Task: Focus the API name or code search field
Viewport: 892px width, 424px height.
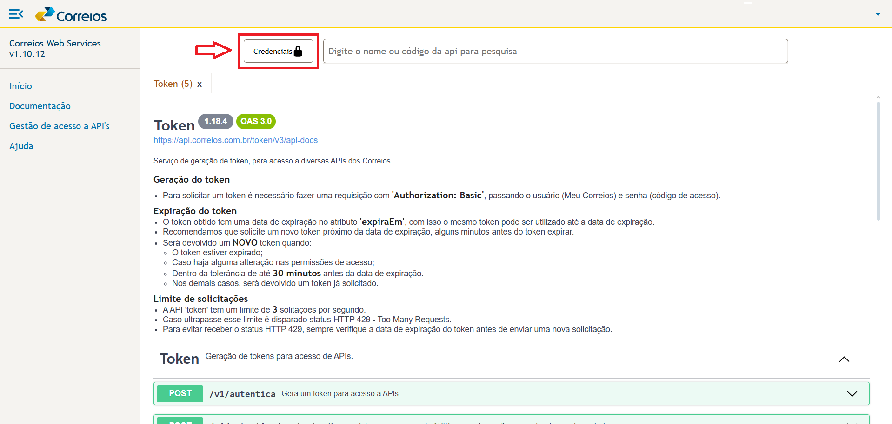Action: 555,51
